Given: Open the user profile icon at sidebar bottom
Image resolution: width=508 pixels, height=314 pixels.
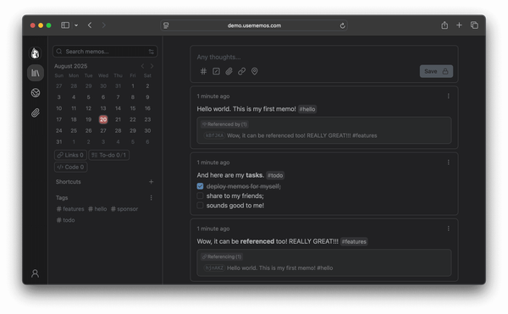Looking at the screenshot, I should pos(35,273).
